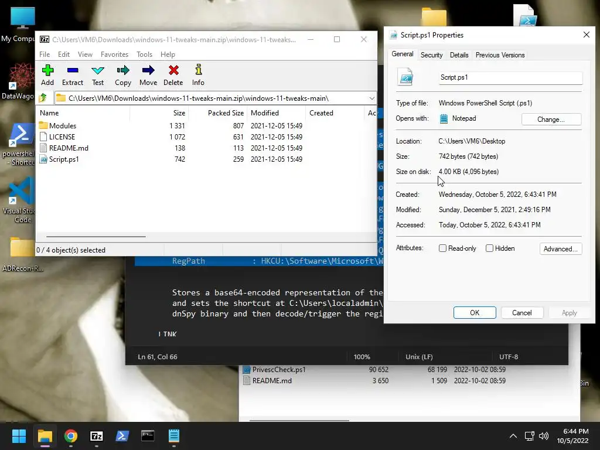Click the Change... button for Opens with
600x450 pixels.
[551, 120]
